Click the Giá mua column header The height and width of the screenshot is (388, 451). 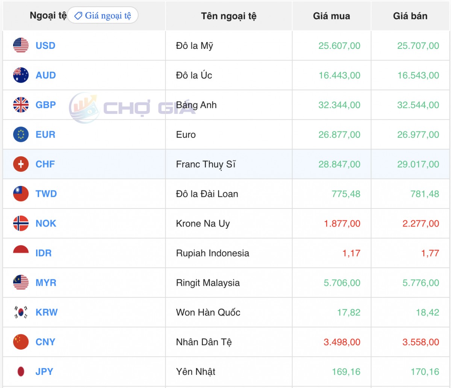point(331,16)
